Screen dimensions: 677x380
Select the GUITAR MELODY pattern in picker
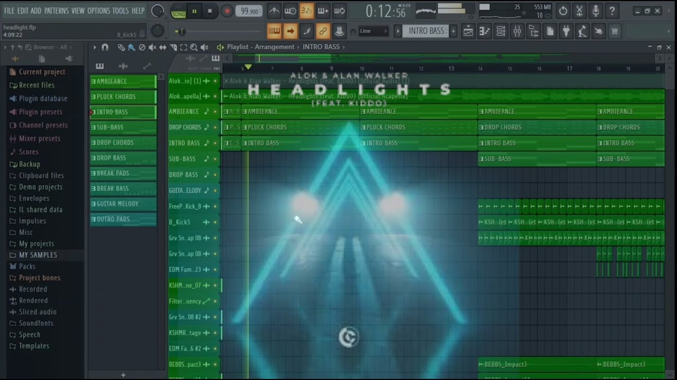click(x=123, y=204)
